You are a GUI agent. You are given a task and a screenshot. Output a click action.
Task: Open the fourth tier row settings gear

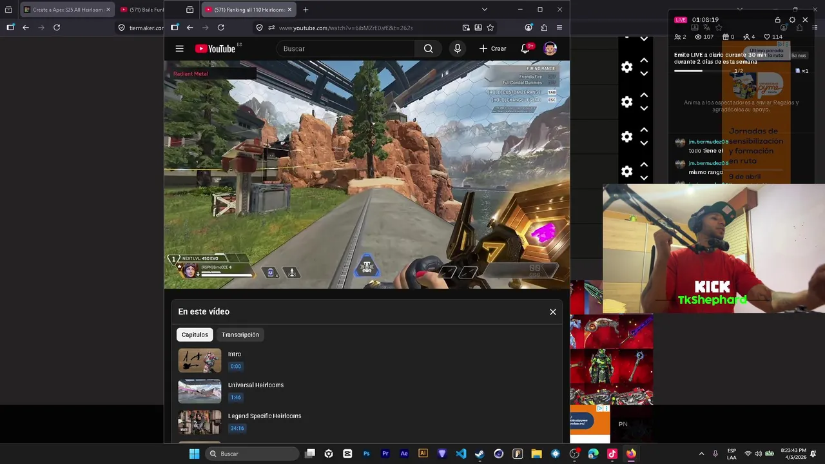coord(626,171)
